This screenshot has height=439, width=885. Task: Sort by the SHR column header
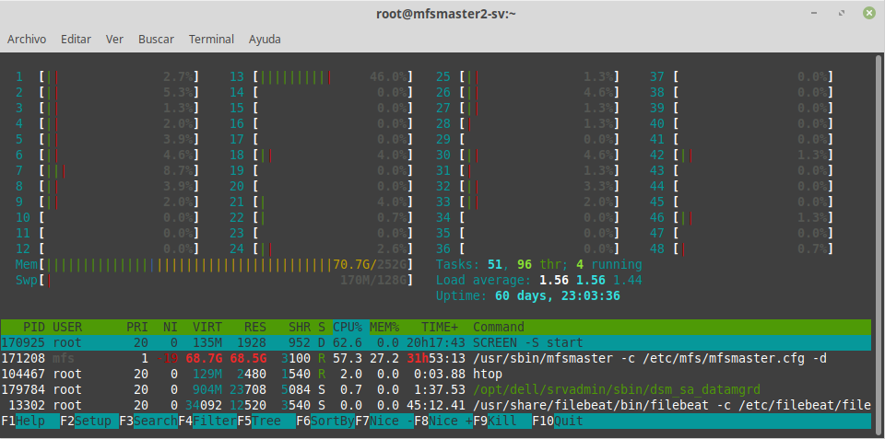pyautogui.click(x=299, y=327)
